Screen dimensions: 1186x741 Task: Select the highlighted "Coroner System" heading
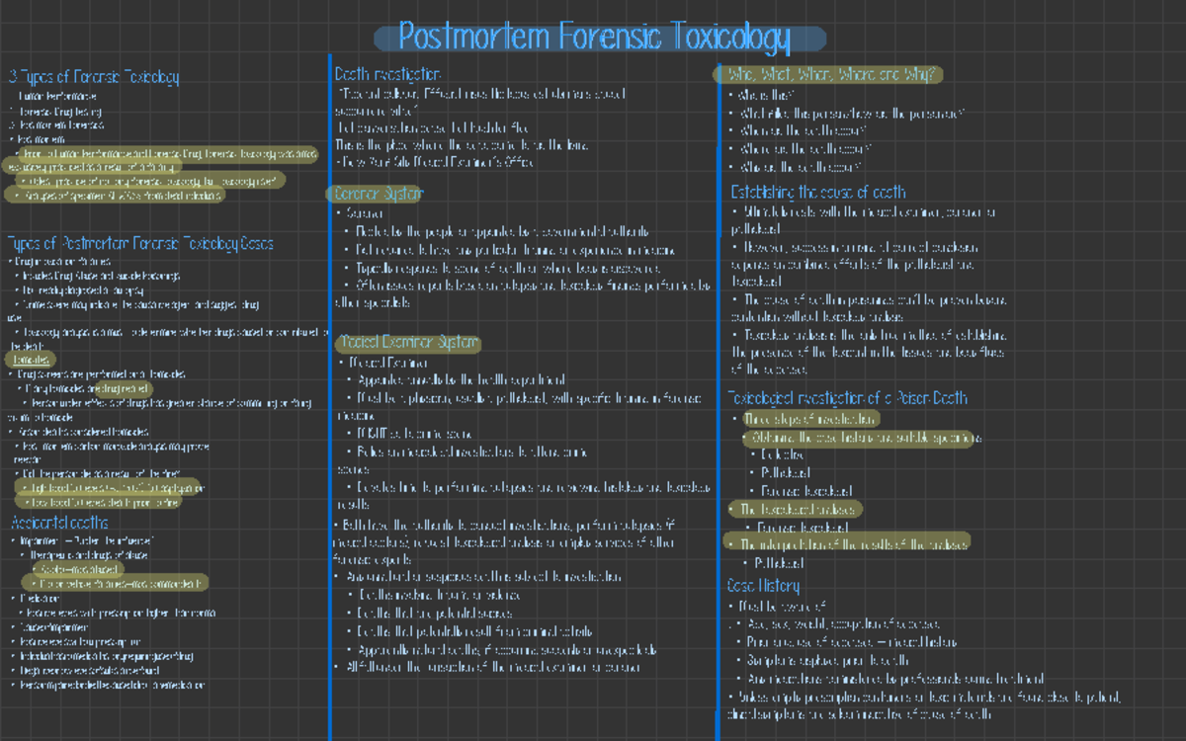[380, 193]
